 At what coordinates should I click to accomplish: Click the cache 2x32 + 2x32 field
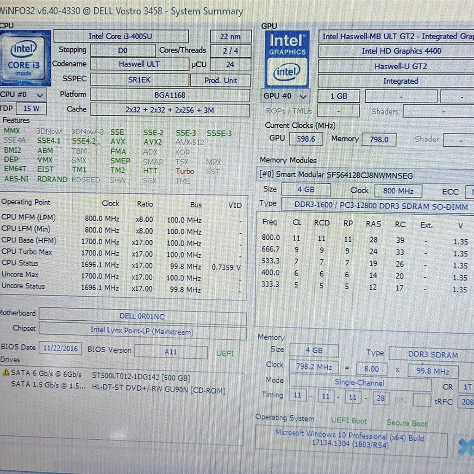(x=170, y=110)
